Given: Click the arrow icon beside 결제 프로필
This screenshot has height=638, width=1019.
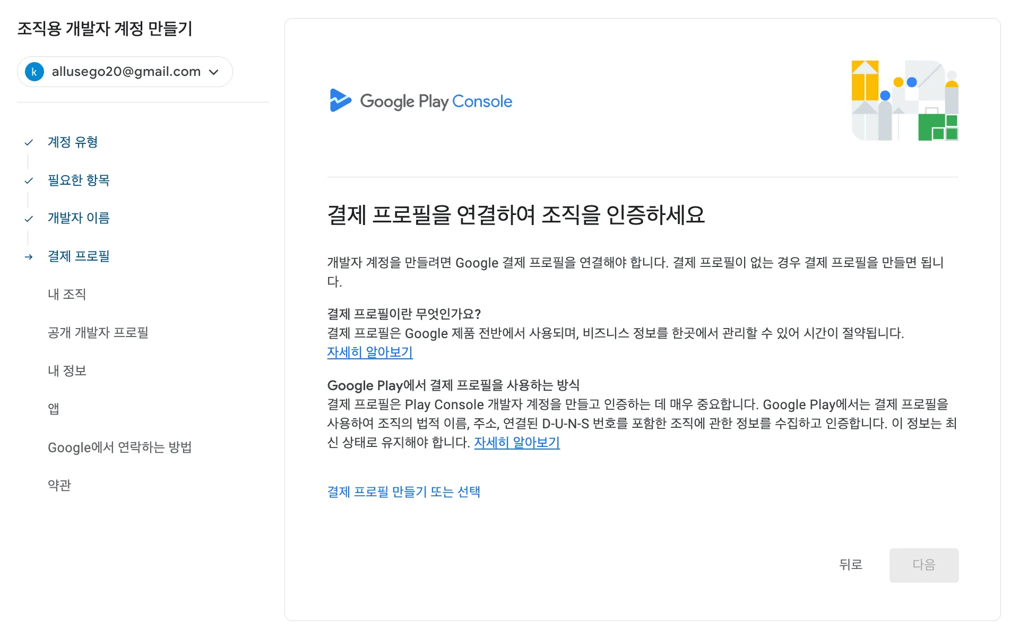Looking at the screenshot, I should 29,257.
